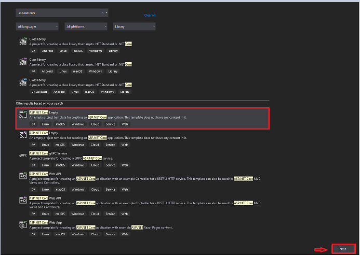Select the F# ASP.NET Core Empty title

44,133
